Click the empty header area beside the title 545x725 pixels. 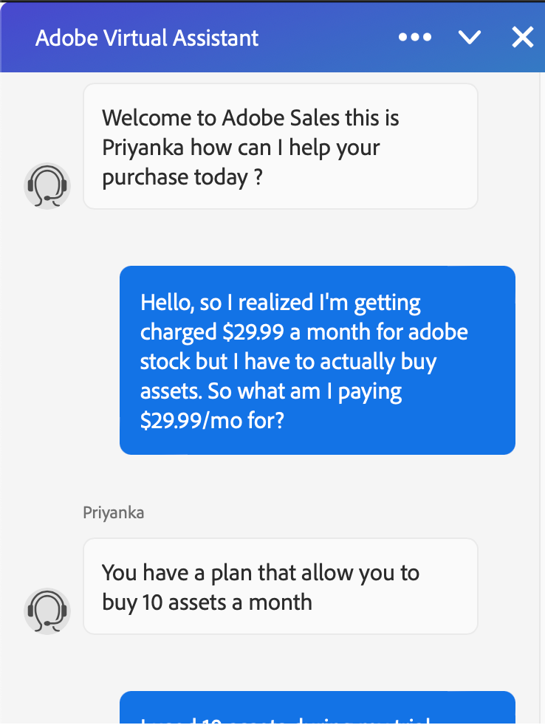coord(325,37)
